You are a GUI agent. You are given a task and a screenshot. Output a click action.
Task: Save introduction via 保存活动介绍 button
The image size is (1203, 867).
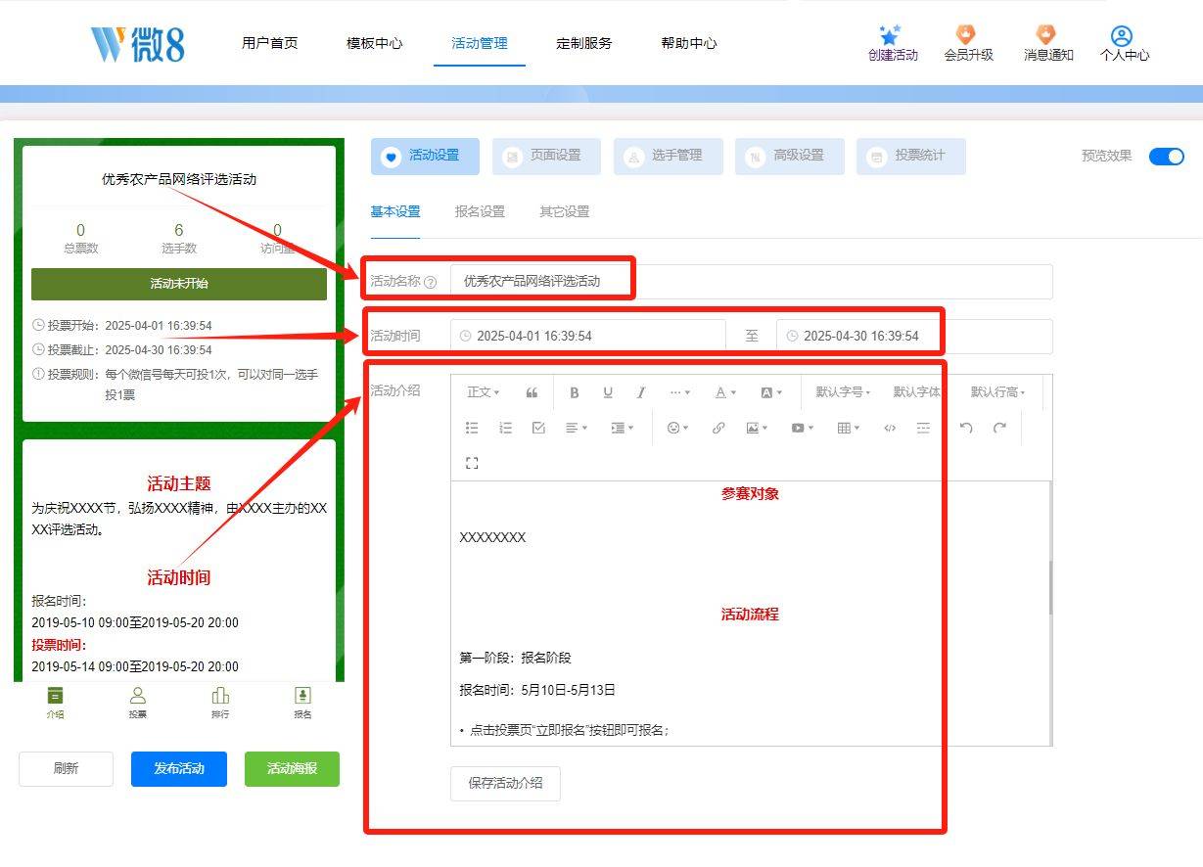[x=505, y=783]
